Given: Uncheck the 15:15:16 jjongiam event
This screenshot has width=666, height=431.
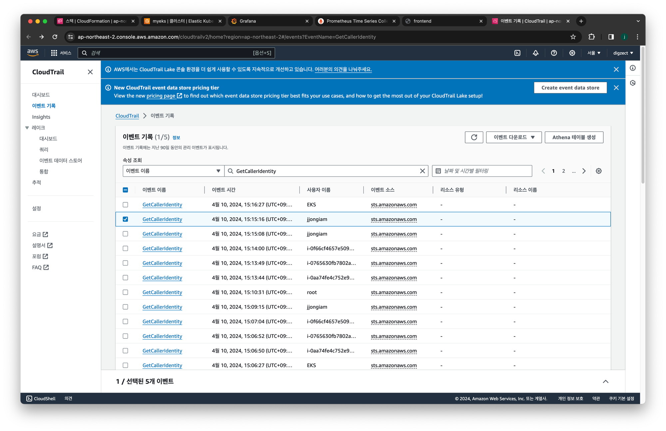Looking at the screenshot, I should pyautogui.click(x=125, y=219).
